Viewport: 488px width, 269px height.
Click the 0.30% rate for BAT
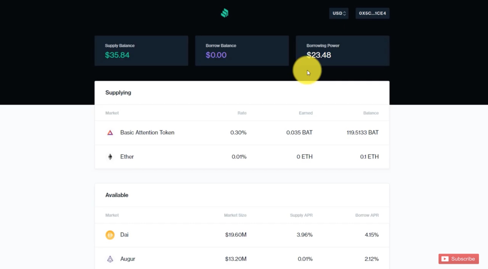click(x=238, y=133)
